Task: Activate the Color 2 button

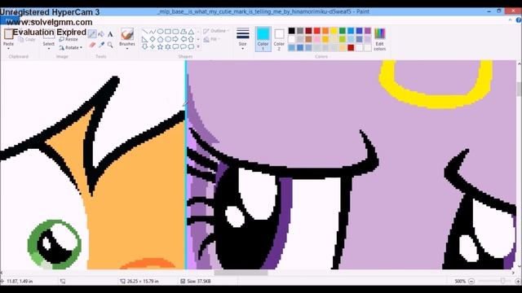Action: point(279,39)
